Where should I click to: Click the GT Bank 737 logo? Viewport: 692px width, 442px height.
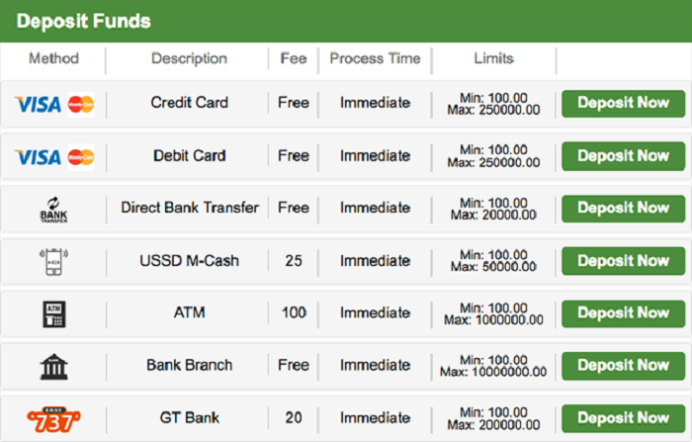53,417
